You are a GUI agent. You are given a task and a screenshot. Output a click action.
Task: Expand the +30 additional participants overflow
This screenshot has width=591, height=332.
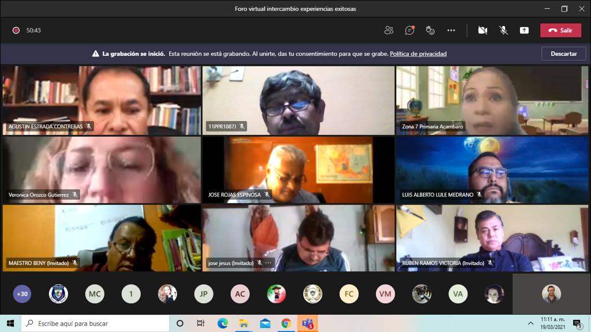22,294
